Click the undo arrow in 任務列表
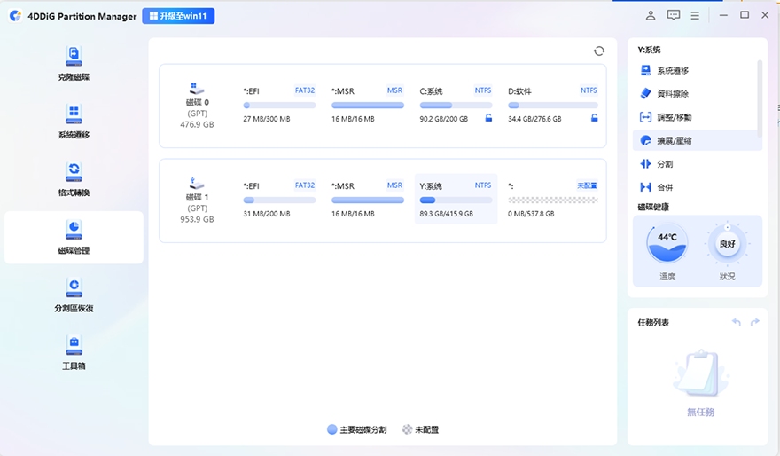The image size is (780, 456). click(x=736, y=322)
